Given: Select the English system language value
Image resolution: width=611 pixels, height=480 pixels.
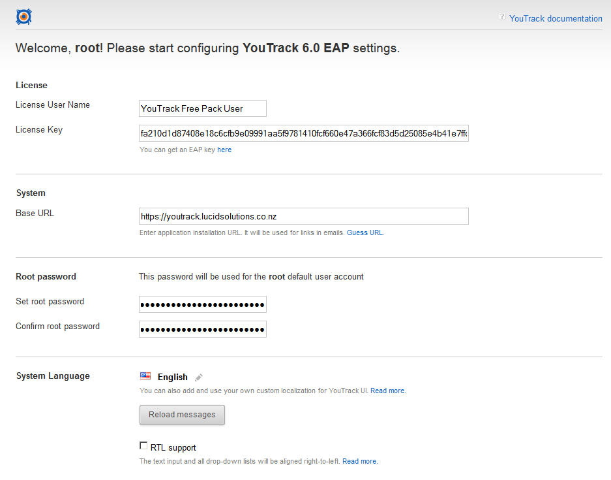Looking at the screenshot, I should pos(173,377).
